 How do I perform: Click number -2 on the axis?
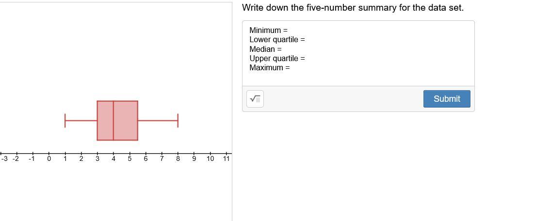point(16,158)
